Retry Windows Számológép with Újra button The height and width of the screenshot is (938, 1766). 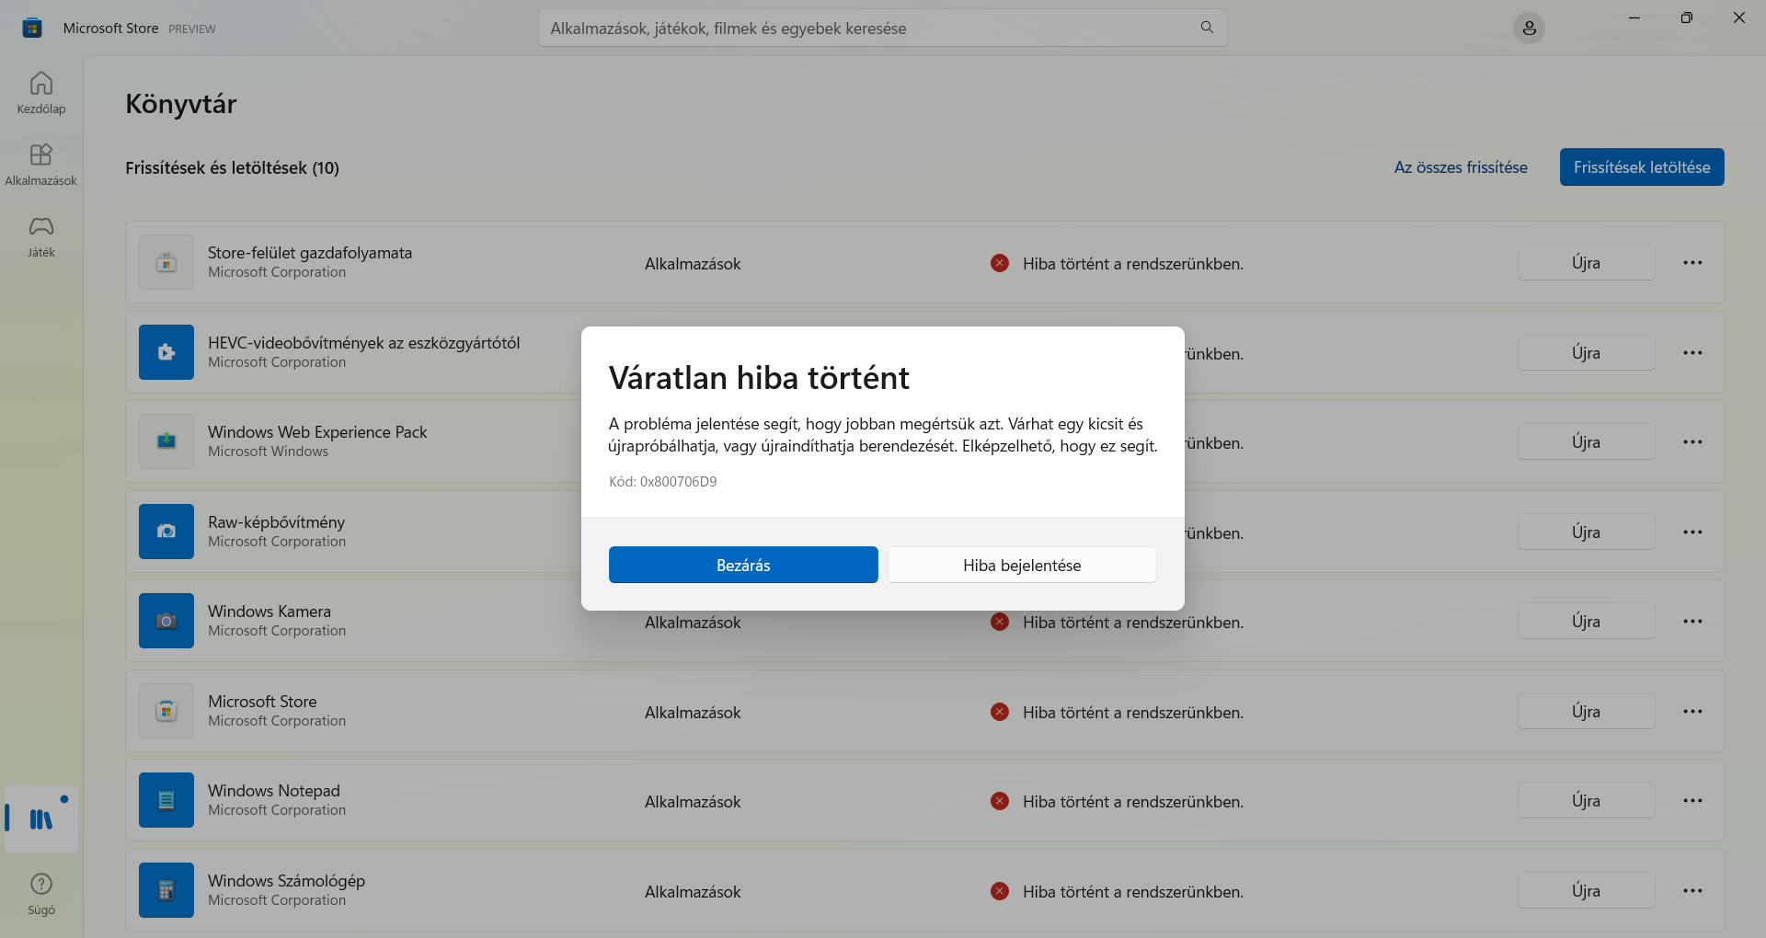point(1586,890)
